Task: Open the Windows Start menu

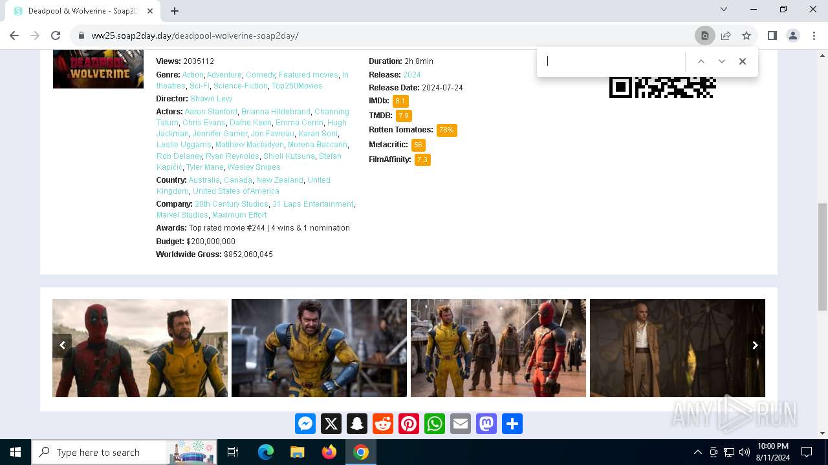Action: point(16,452)
